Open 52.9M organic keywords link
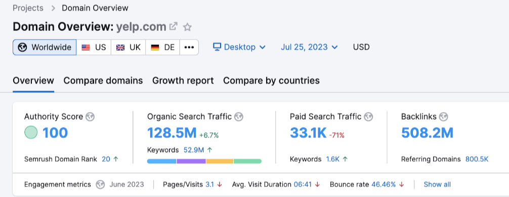The width and height of the screenshot is (509, 197). click(x=194, y=150)
